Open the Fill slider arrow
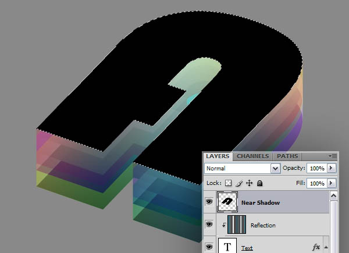 click(x=332, y=183)
